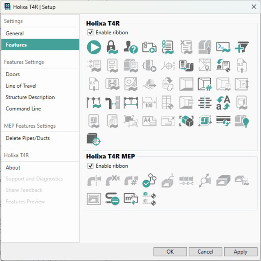Toggle the padlock with wave feature icon
The height and width of the screenshot is (261, 261).
pyautogui.click(x=112, y=47)
